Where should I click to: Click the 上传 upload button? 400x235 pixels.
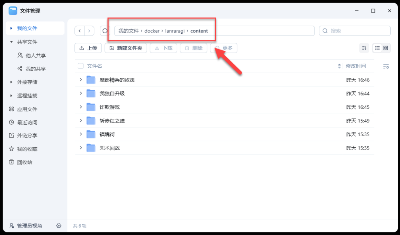point(88,48)
